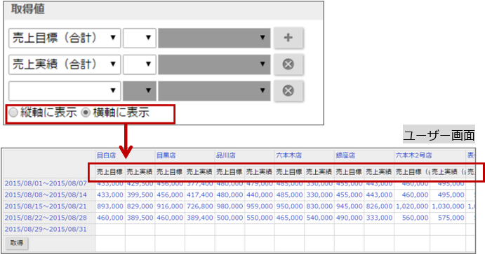Select the 横軸に表示 radio button
Image resolution: width=485 pixels, height=254 pixels.
click(86, 113)
